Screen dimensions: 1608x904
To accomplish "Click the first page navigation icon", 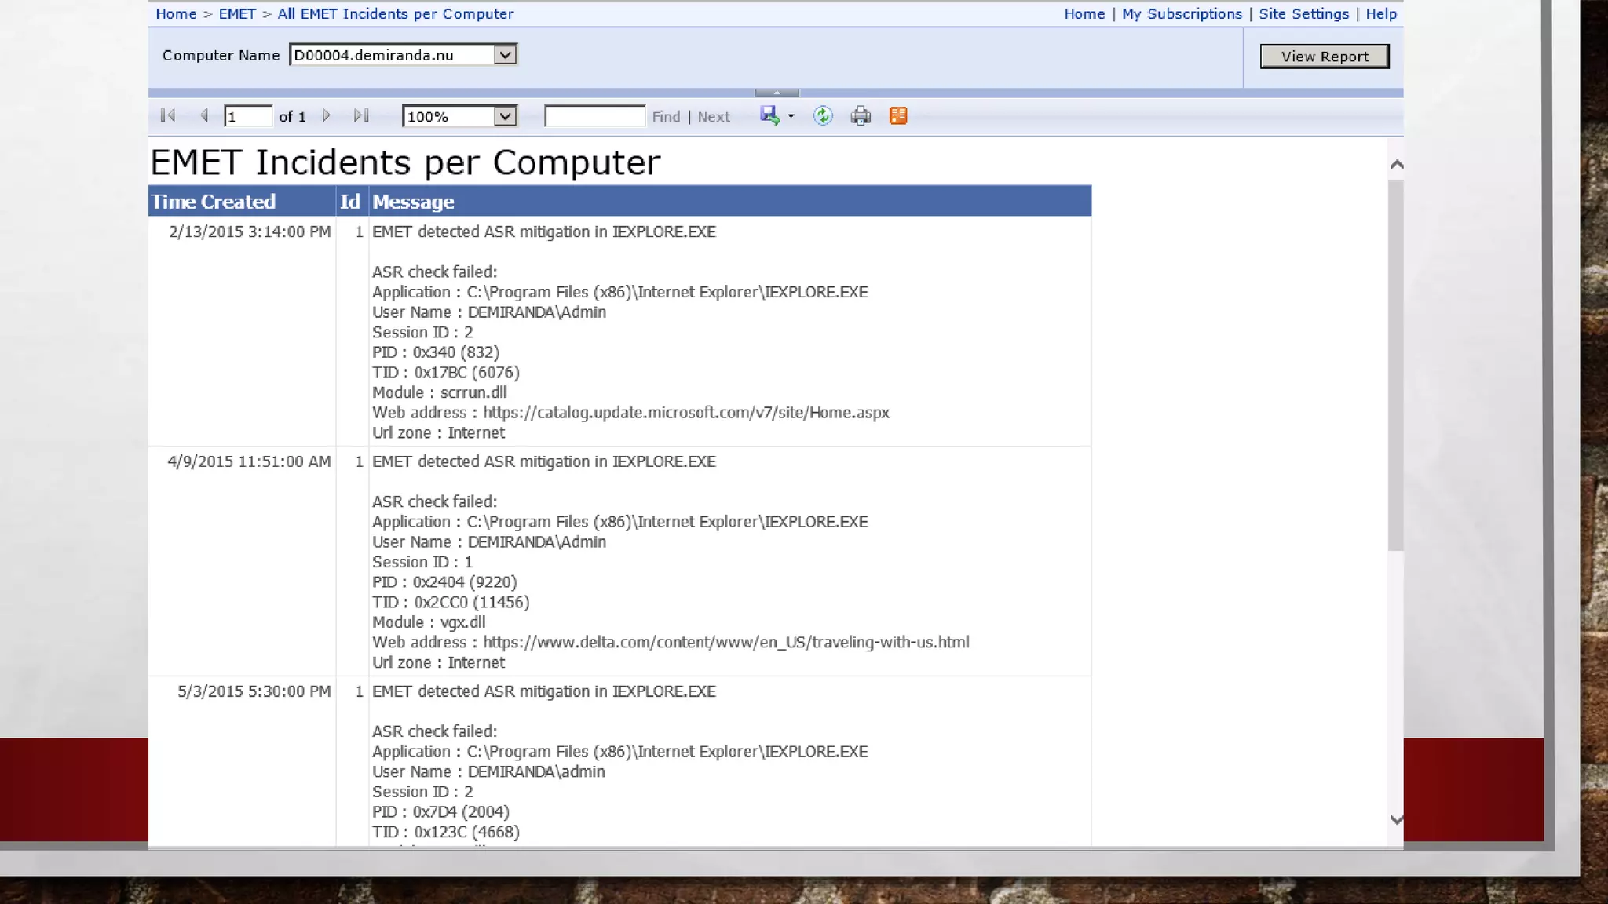I will click(167, 116).
